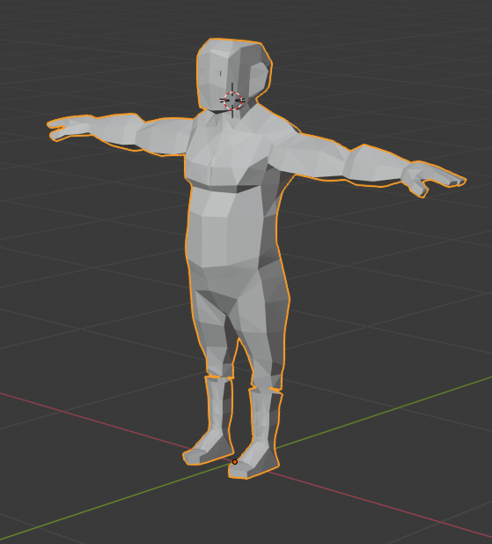Select the character's head mesh
The image size is (492, 544).
click(234, 75)
